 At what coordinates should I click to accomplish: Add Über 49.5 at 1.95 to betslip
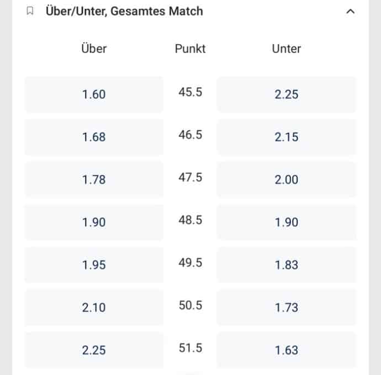coord(94,265)
